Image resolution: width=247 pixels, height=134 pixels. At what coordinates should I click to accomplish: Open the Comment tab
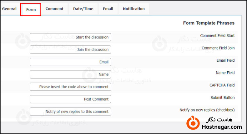pyautogui.click(x=54, y=9)
